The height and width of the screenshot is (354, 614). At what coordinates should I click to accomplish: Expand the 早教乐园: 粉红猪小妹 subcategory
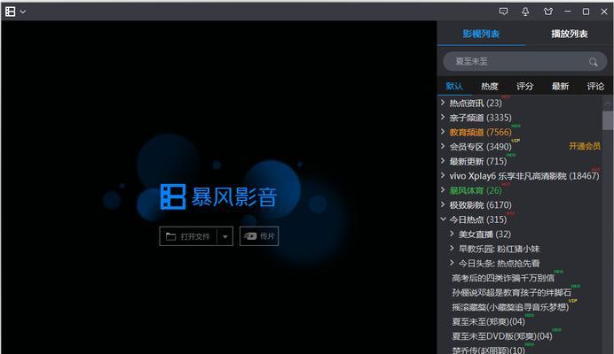coord(452,249)
